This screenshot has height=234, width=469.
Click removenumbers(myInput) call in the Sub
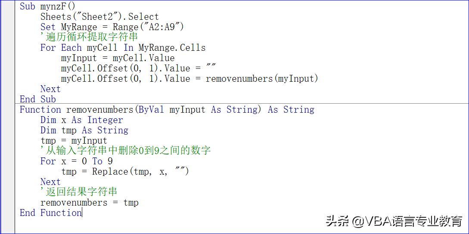[262, 79]
